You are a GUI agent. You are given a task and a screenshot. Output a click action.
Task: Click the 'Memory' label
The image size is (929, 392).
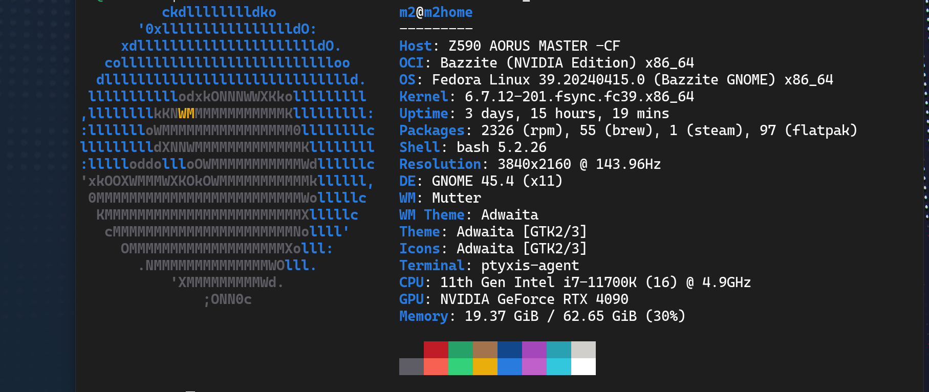[x=424, y=316]
